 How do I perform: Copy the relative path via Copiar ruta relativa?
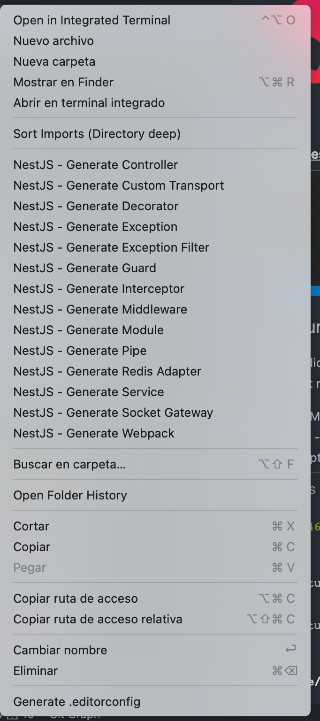(x=98, y=619)
